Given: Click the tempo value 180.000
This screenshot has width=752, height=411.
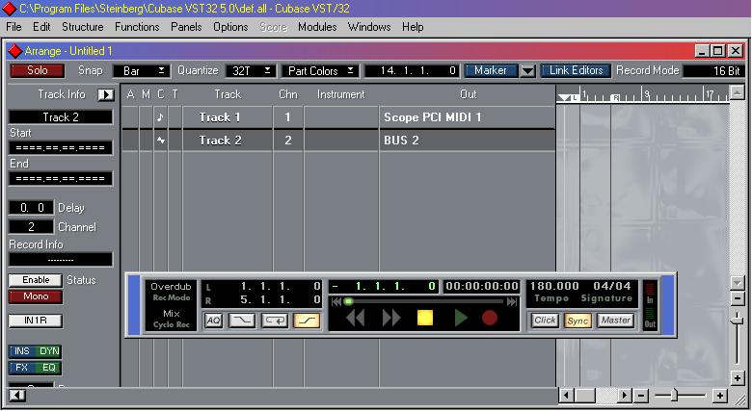Looking at the screenshot, I should click(554, 286).
